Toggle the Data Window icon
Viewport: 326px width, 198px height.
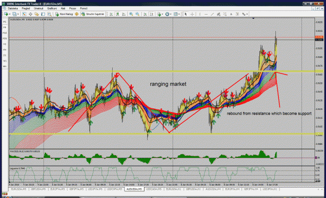point(30,14)
